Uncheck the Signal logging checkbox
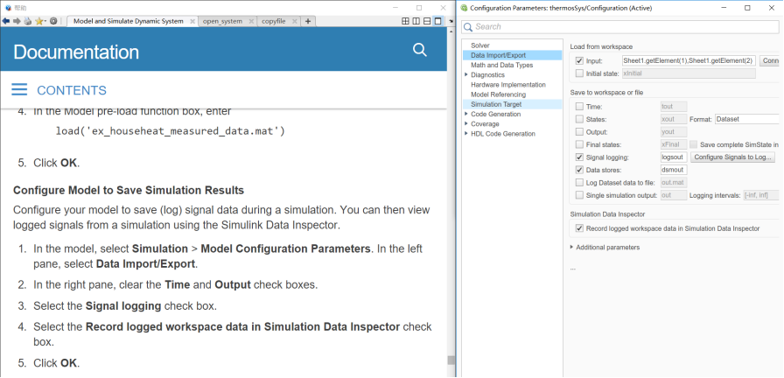 tap(579, 157)
